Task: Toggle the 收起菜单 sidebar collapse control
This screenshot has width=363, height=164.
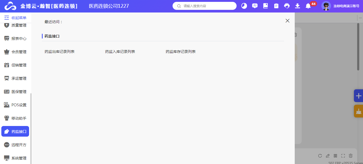Action: [x=15, y=18]
